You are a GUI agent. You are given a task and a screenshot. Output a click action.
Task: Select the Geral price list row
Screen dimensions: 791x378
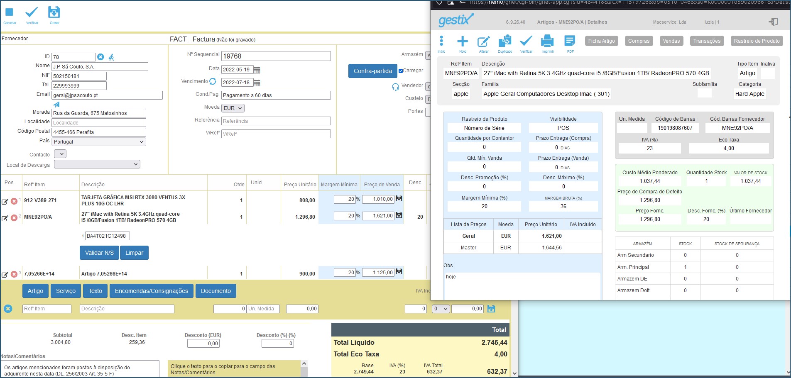click(x=523, y=236)
